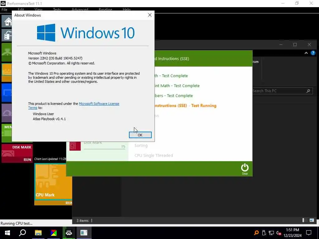Click the search magnifier in Explorer
Image resolution: width=319 pixels, height=239 pixels.
coord(308,91)
